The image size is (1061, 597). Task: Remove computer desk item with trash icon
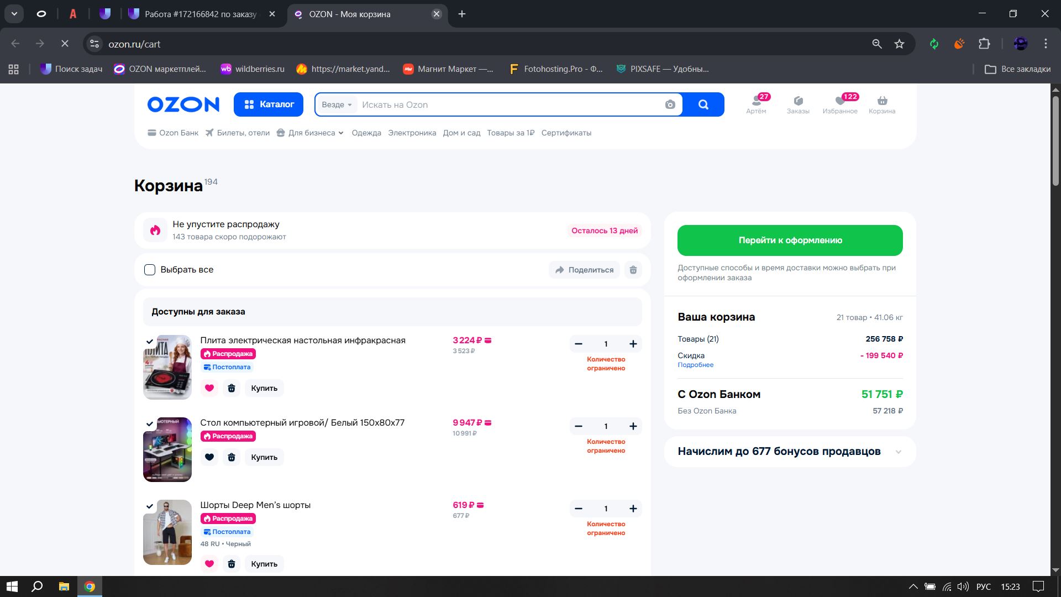[x=232, y=457]
